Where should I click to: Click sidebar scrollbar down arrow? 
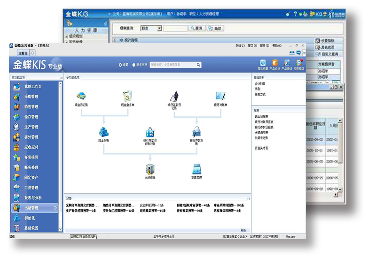[x=60, y=229]
